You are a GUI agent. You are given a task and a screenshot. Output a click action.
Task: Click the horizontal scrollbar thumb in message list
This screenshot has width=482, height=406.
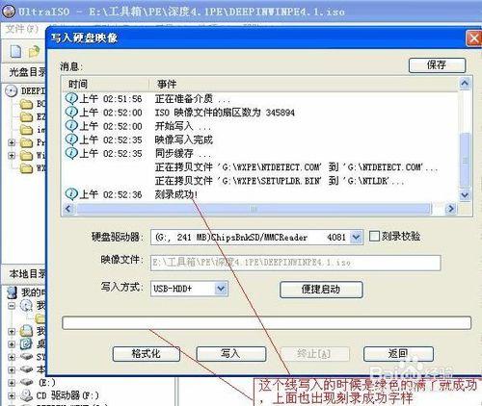254,209
